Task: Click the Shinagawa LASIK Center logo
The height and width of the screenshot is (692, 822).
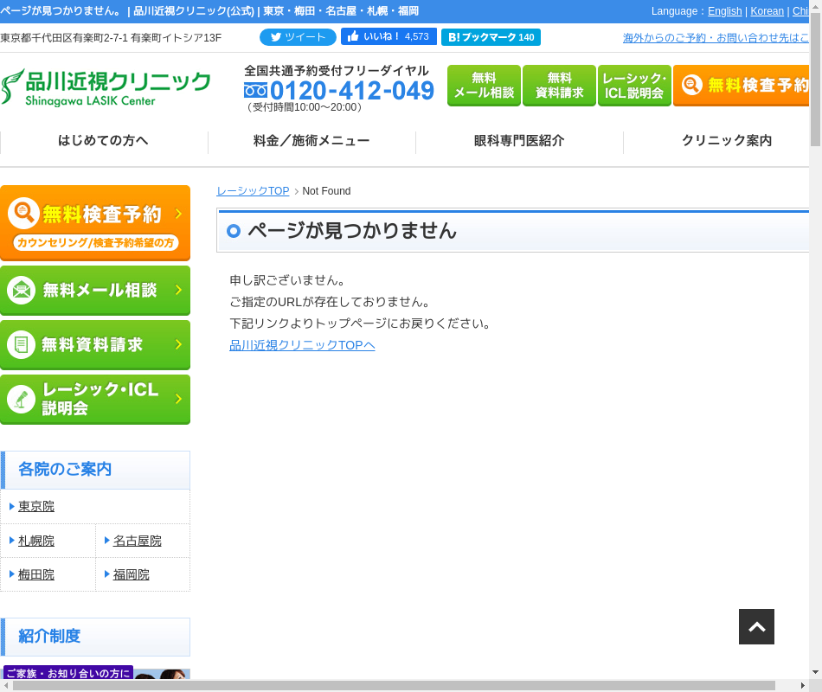Action: [x=106, y=86]
